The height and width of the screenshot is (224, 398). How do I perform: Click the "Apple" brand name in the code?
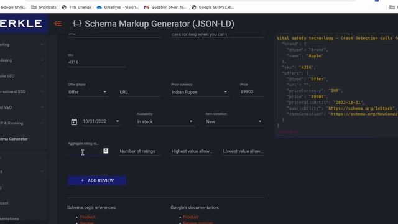click(315, 55)
